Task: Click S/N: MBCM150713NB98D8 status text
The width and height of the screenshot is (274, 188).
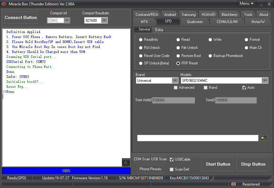Action: (141, 178)
